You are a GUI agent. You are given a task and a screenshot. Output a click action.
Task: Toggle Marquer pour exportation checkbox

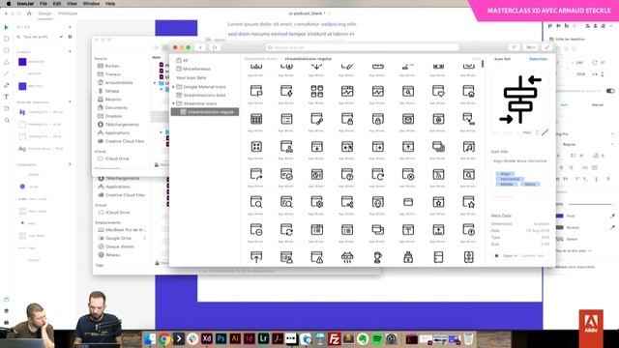550,267
